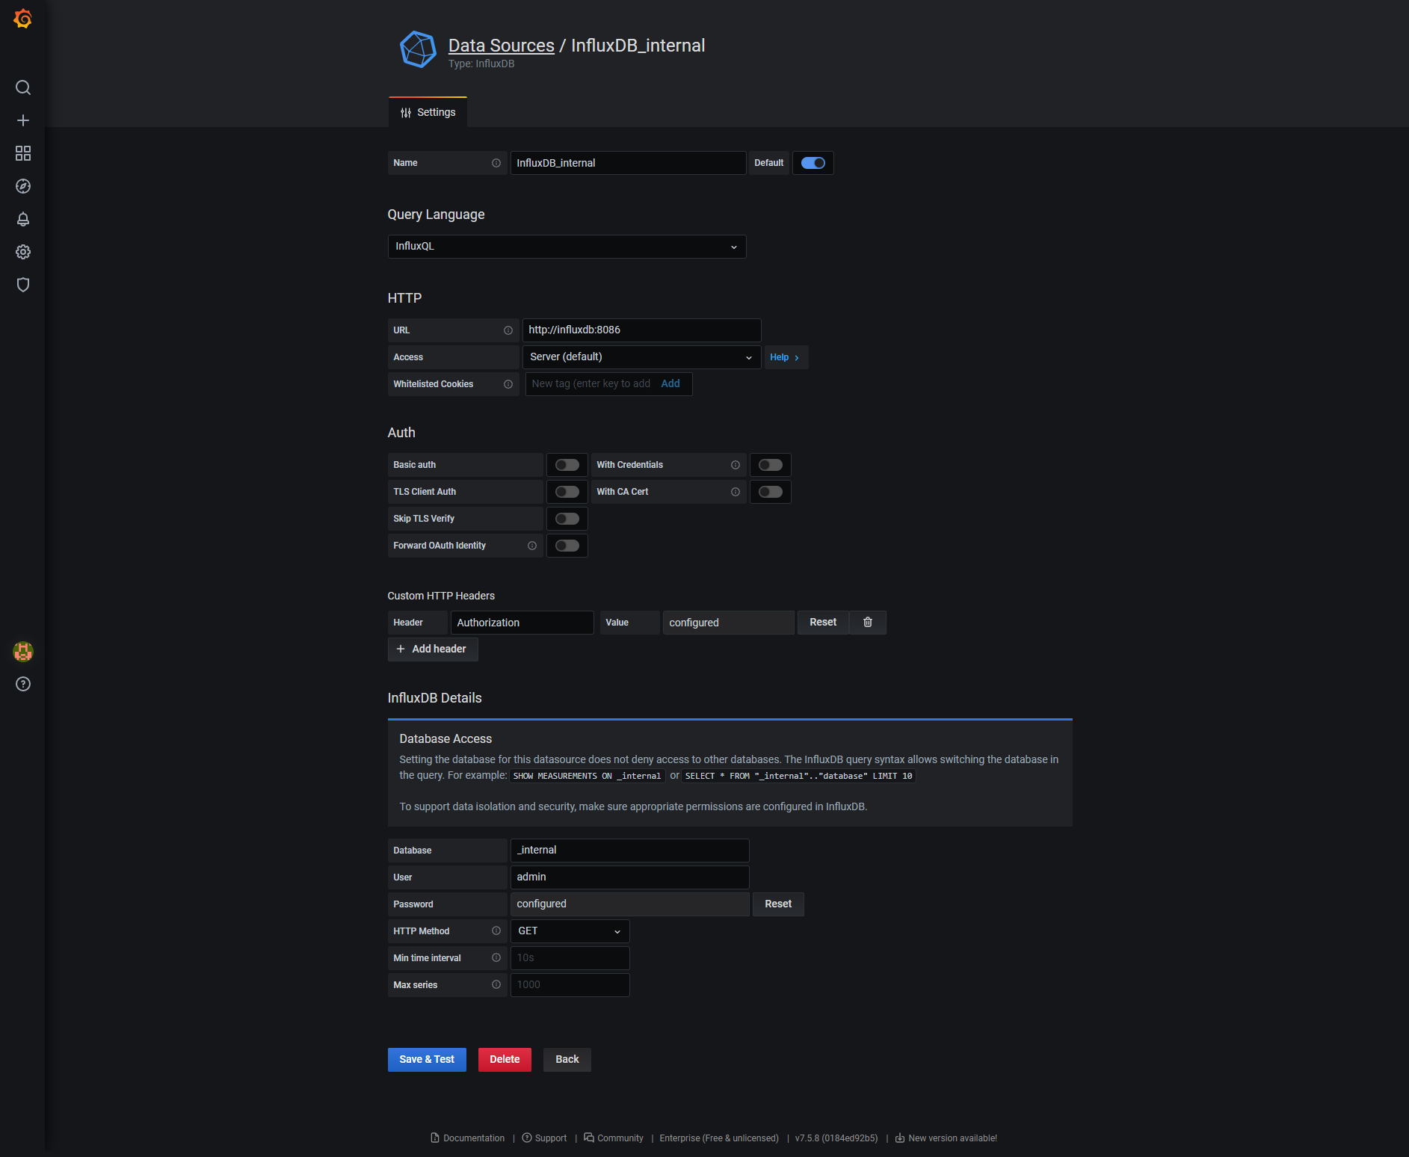Open the HTTP Method dropdown
This screenshot has width=1409, height=1157.
click(569, 931)
